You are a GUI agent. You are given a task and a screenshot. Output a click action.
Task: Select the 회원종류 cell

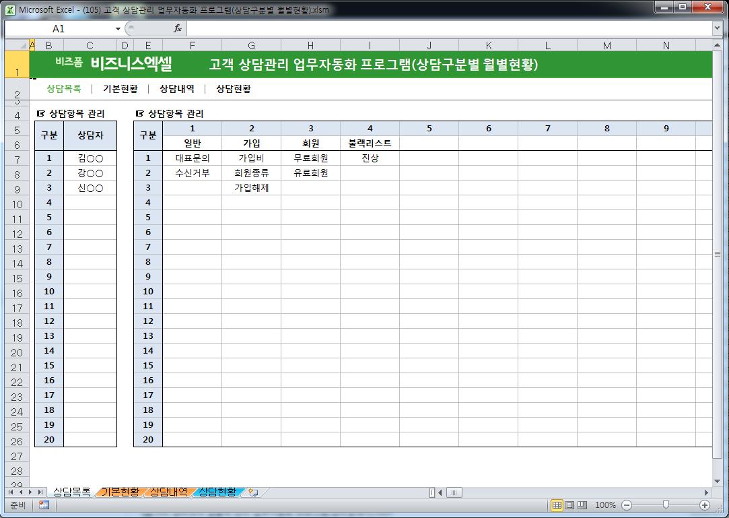point(252,173)
